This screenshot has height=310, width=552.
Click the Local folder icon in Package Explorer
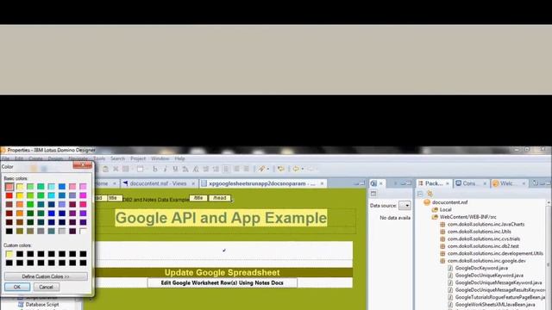click(435, 210)
